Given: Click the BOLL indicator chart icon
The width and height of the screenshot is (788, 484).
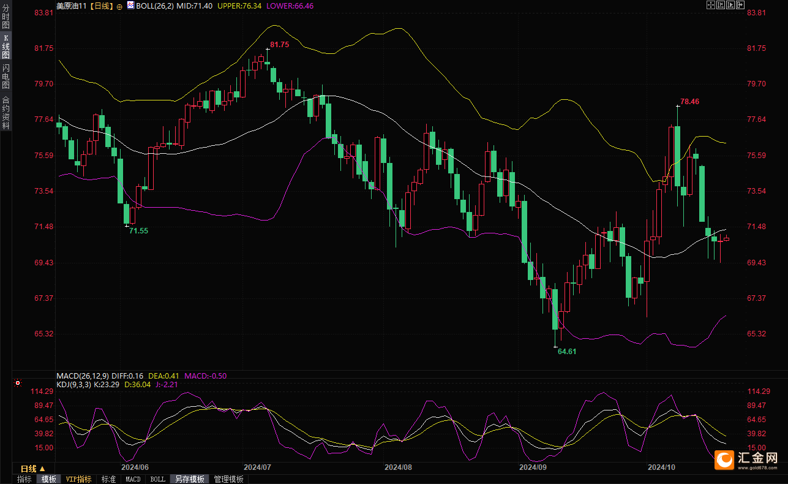Looking at the screenshot, I should 131,5.
